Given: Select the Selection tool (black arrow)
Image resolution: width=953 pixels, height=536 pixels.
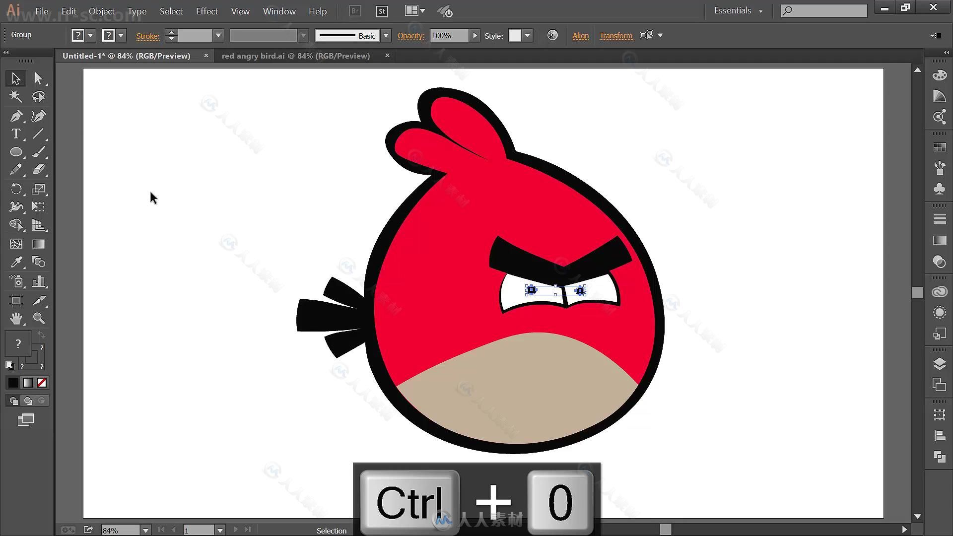Looking at the screenshot, I should (16, 78).
